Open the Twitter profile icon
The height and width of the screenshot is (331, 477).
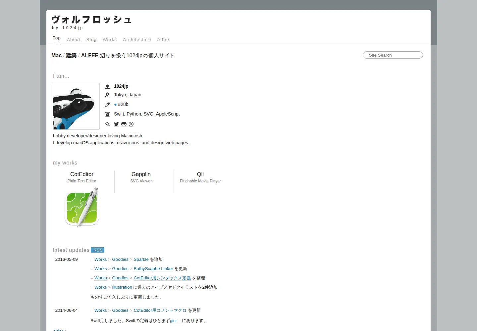116,124
